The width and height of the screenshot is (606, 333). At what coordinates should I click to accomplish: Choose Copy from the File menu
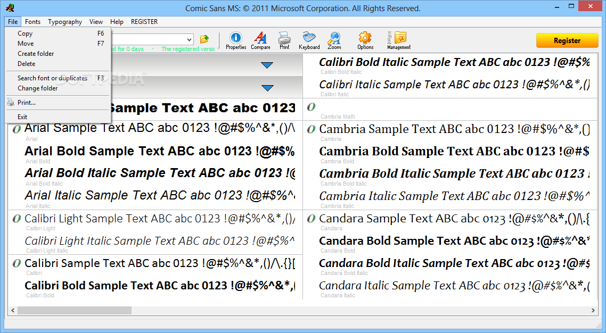click(58, 34)
